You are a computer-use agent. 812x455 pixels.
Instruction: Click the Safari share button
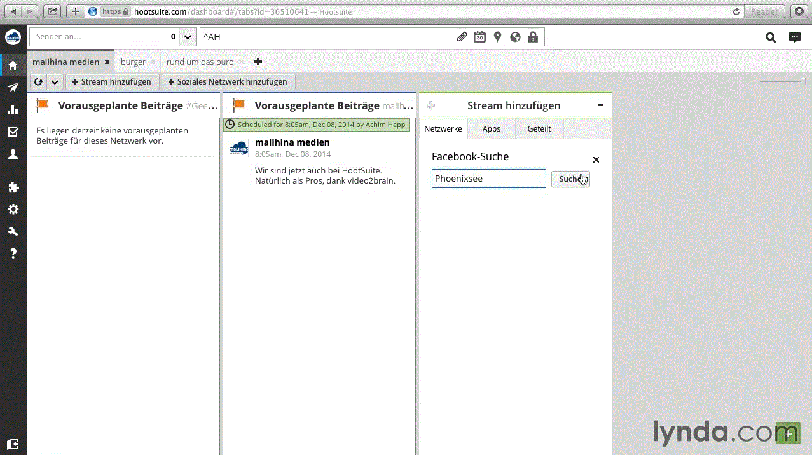[x=53, y=11]
